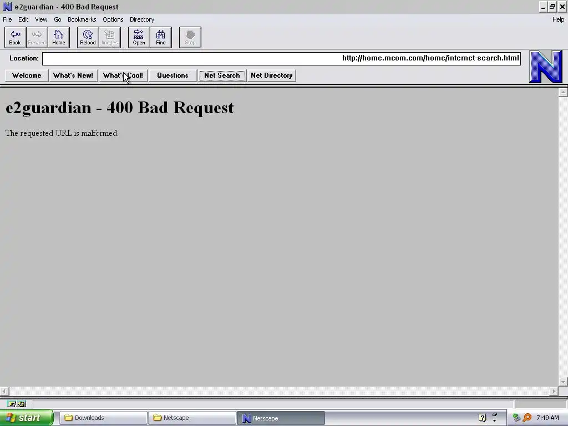Go back with the Back toolbar button

click(x=15, y=37)
